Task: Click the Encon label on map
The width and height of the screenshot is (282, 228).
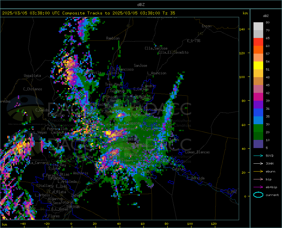Action: 206,26
